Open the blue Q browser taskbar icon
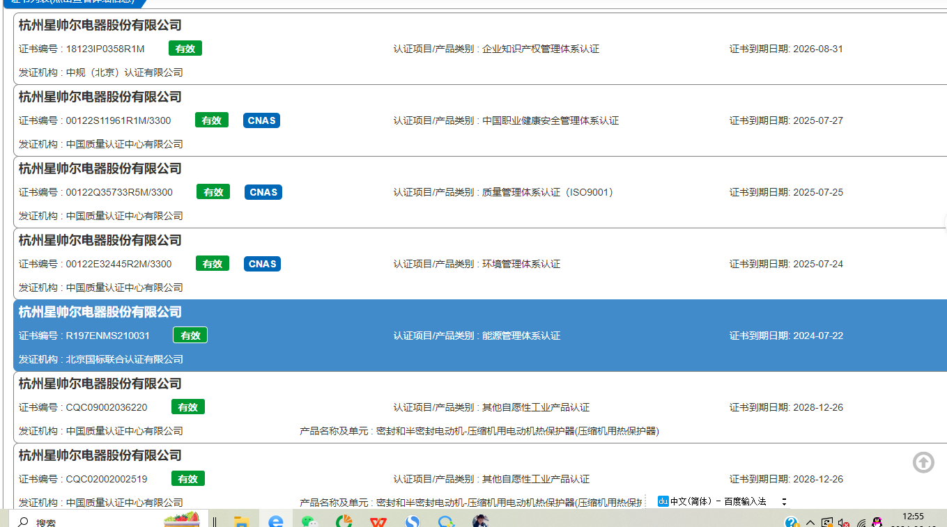 (x=446, y=521)
